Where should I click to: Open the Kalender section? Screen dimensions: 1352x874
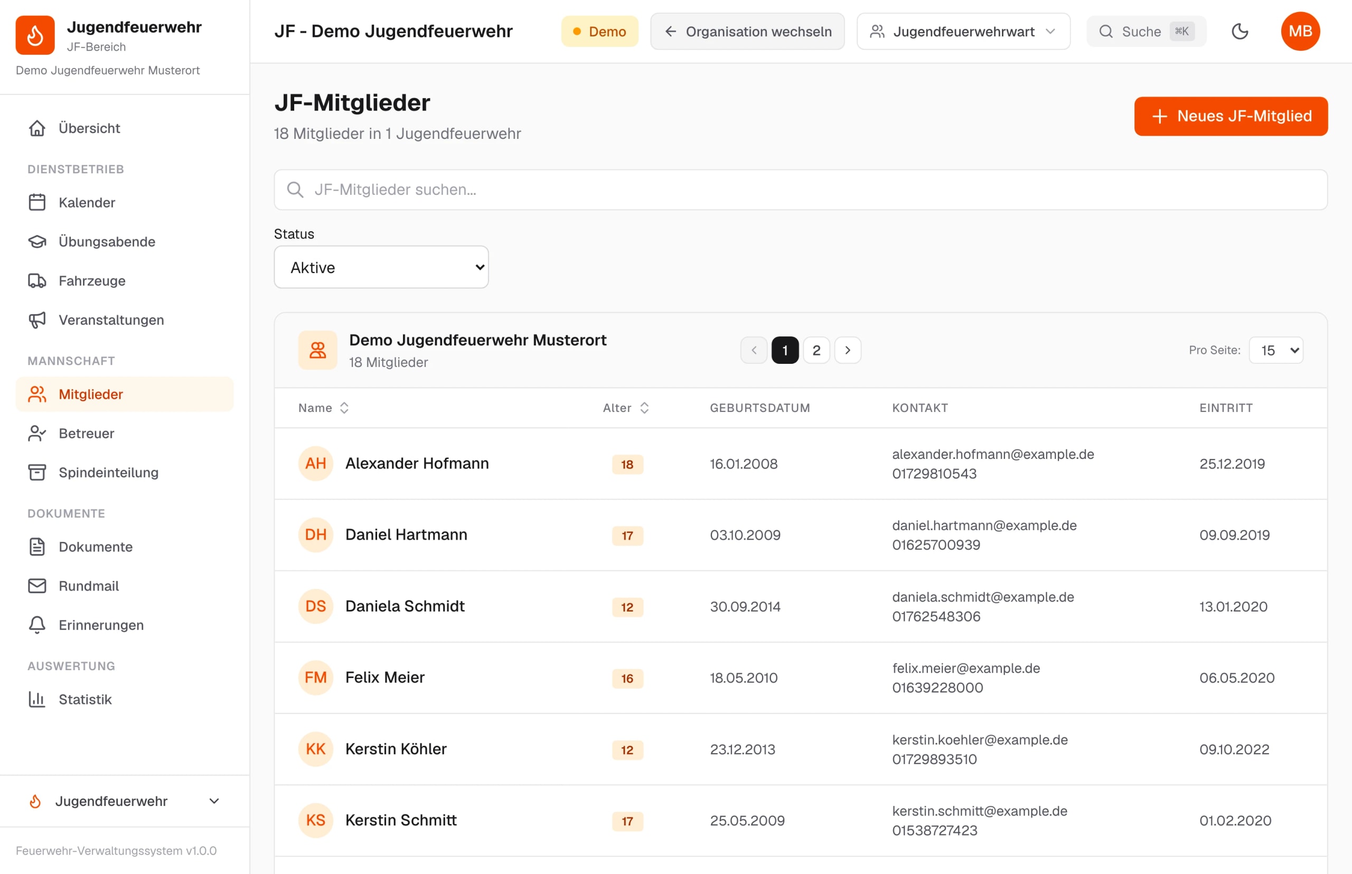coord(124,203)
